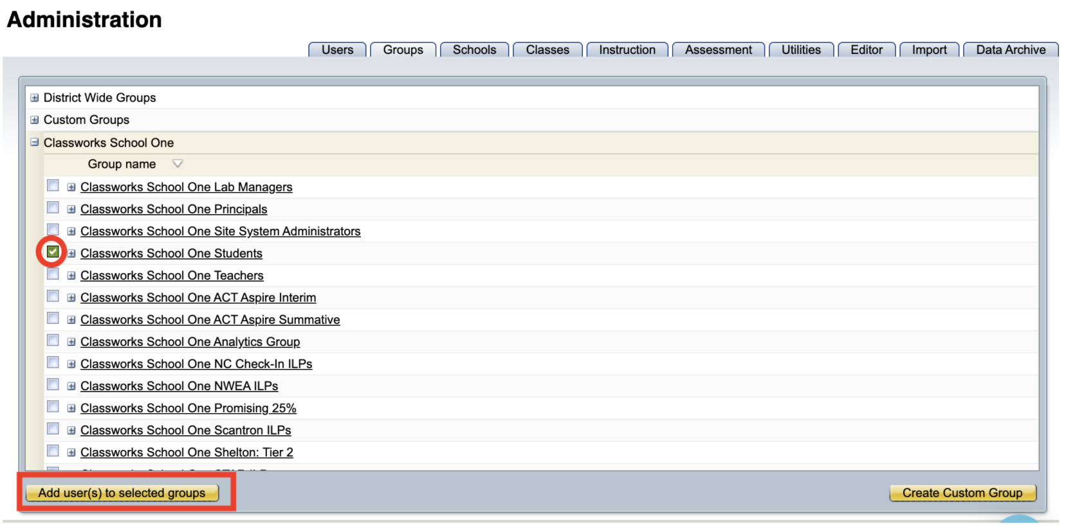Select the Instruction tab

[627, 50]
